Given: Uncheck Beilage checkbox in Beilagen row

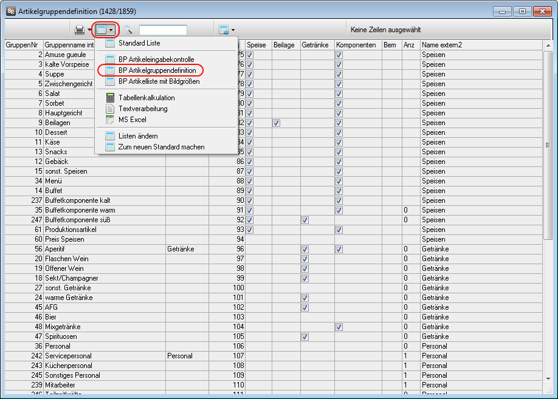Looking at the screenshot, I should 276,123.
